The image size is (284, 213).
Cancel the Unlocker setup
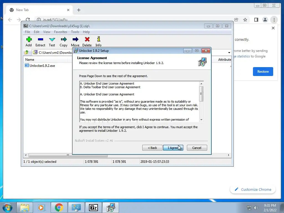coord(197,148)
